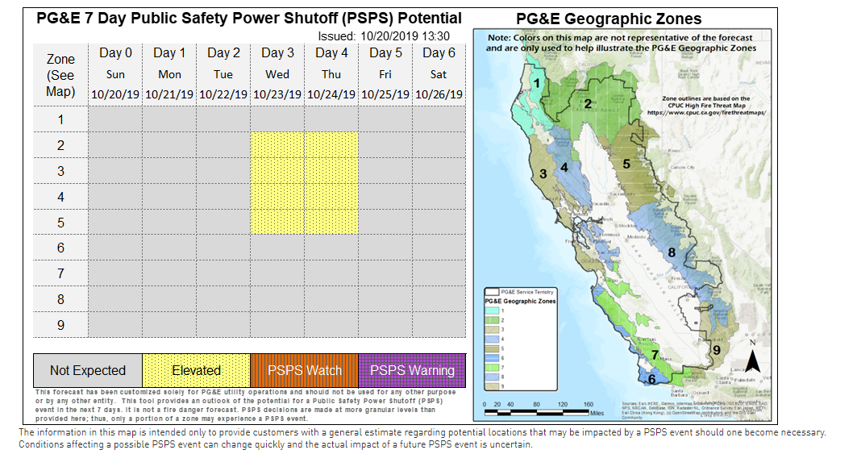Click the yellow Elevated cell for Zone 3 on Day 4
The width and height of the screenshot is (857, 450).
(331, 171)
